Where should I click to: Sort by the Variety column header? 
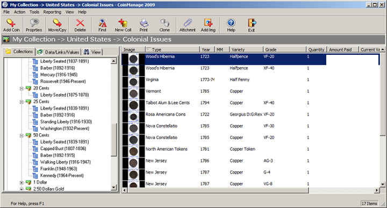(246, 49)
